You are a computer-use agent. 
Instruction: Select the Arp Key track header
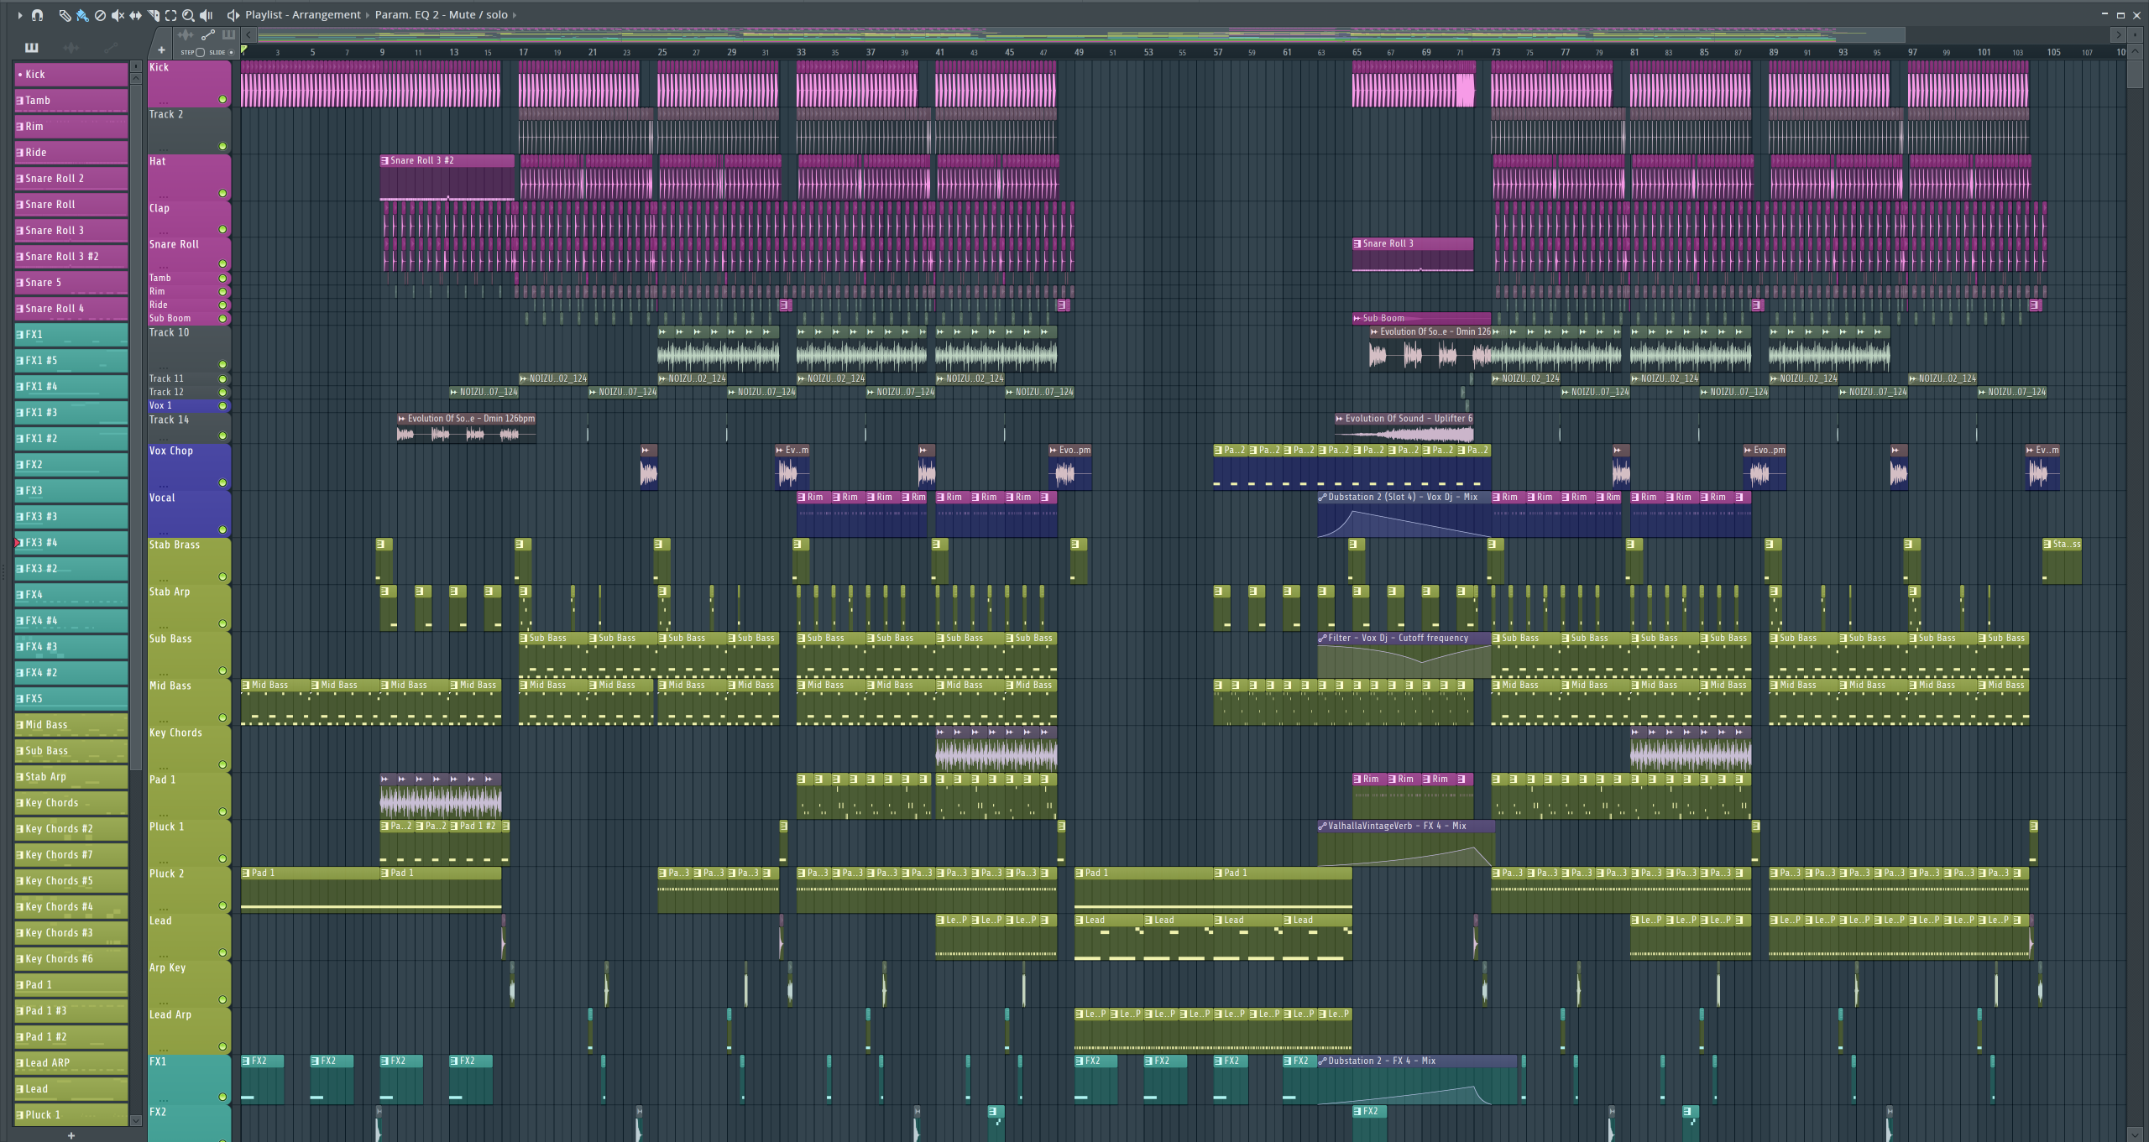point(189,983)
